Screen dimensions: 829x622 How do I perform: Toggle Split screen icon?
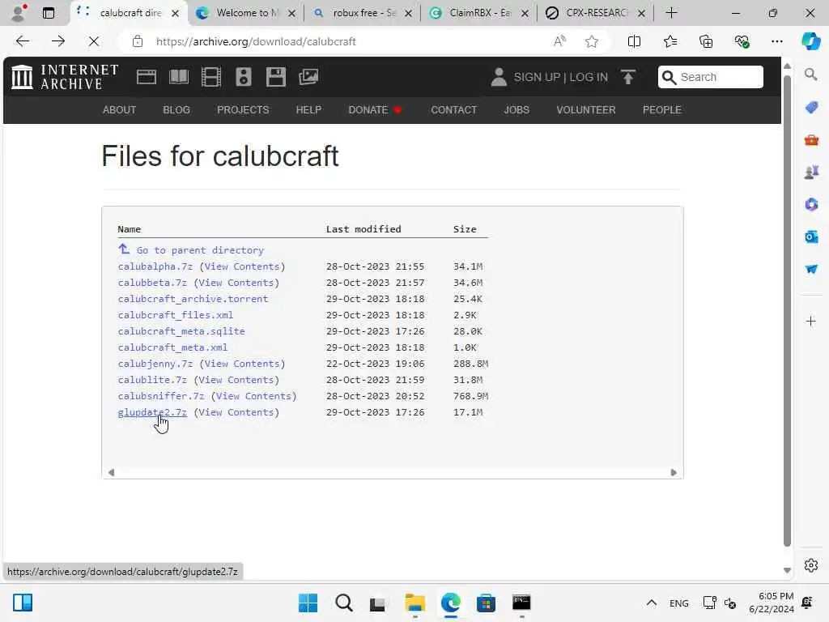pos(634,41)
